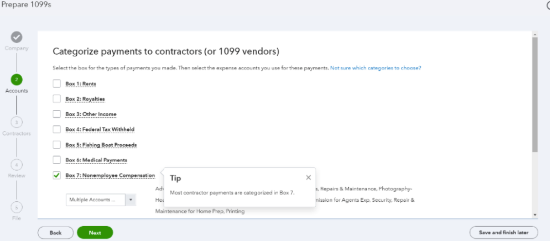Uncheck Box 7: Nonemployee Compensation

pyautogui.click(x=56, y=175)
